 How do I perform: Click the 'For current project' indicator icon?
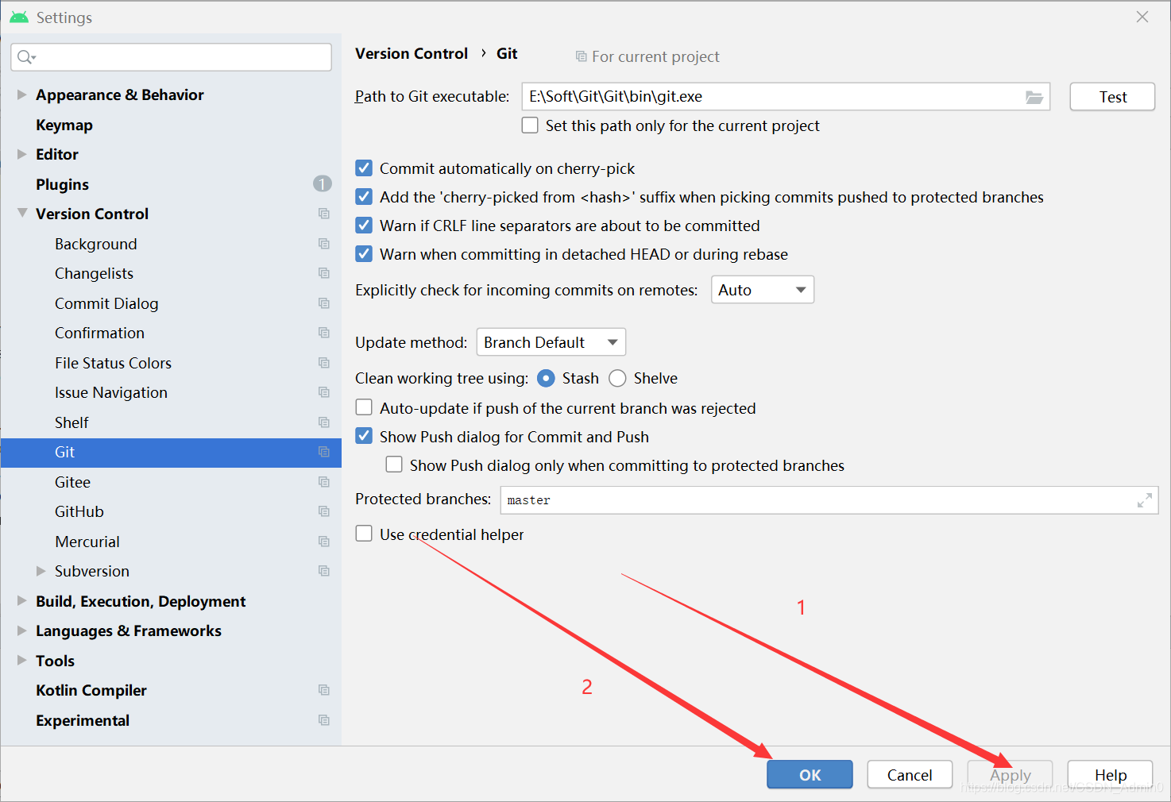[x=581, y=56]
